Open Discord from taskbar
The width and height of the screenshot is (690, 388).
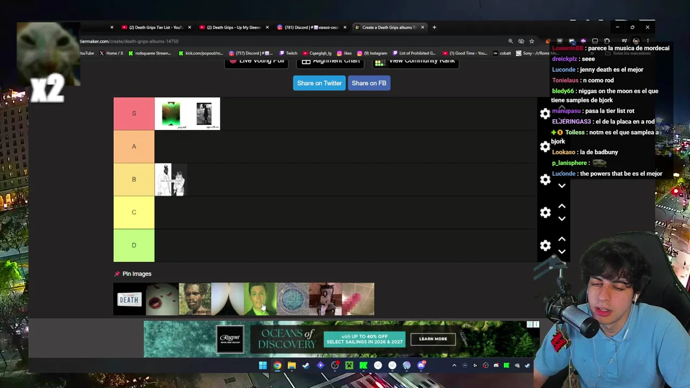point(421,365)
